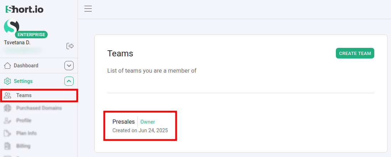Open the Presales team entry

pos(123,122)
